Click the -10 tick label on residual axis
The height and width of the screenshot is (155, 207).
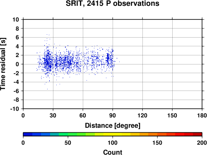point(14,109)
